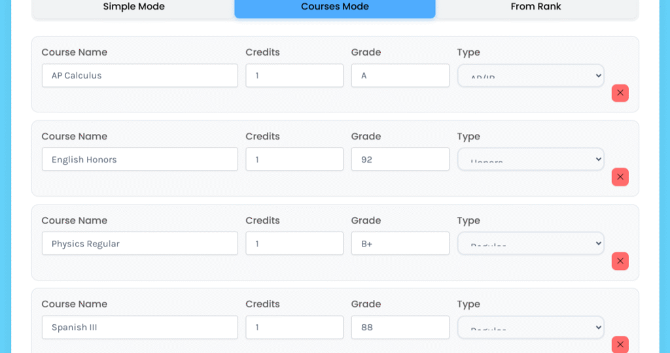Switch to From Rank tab

click(x=536, y=7)
